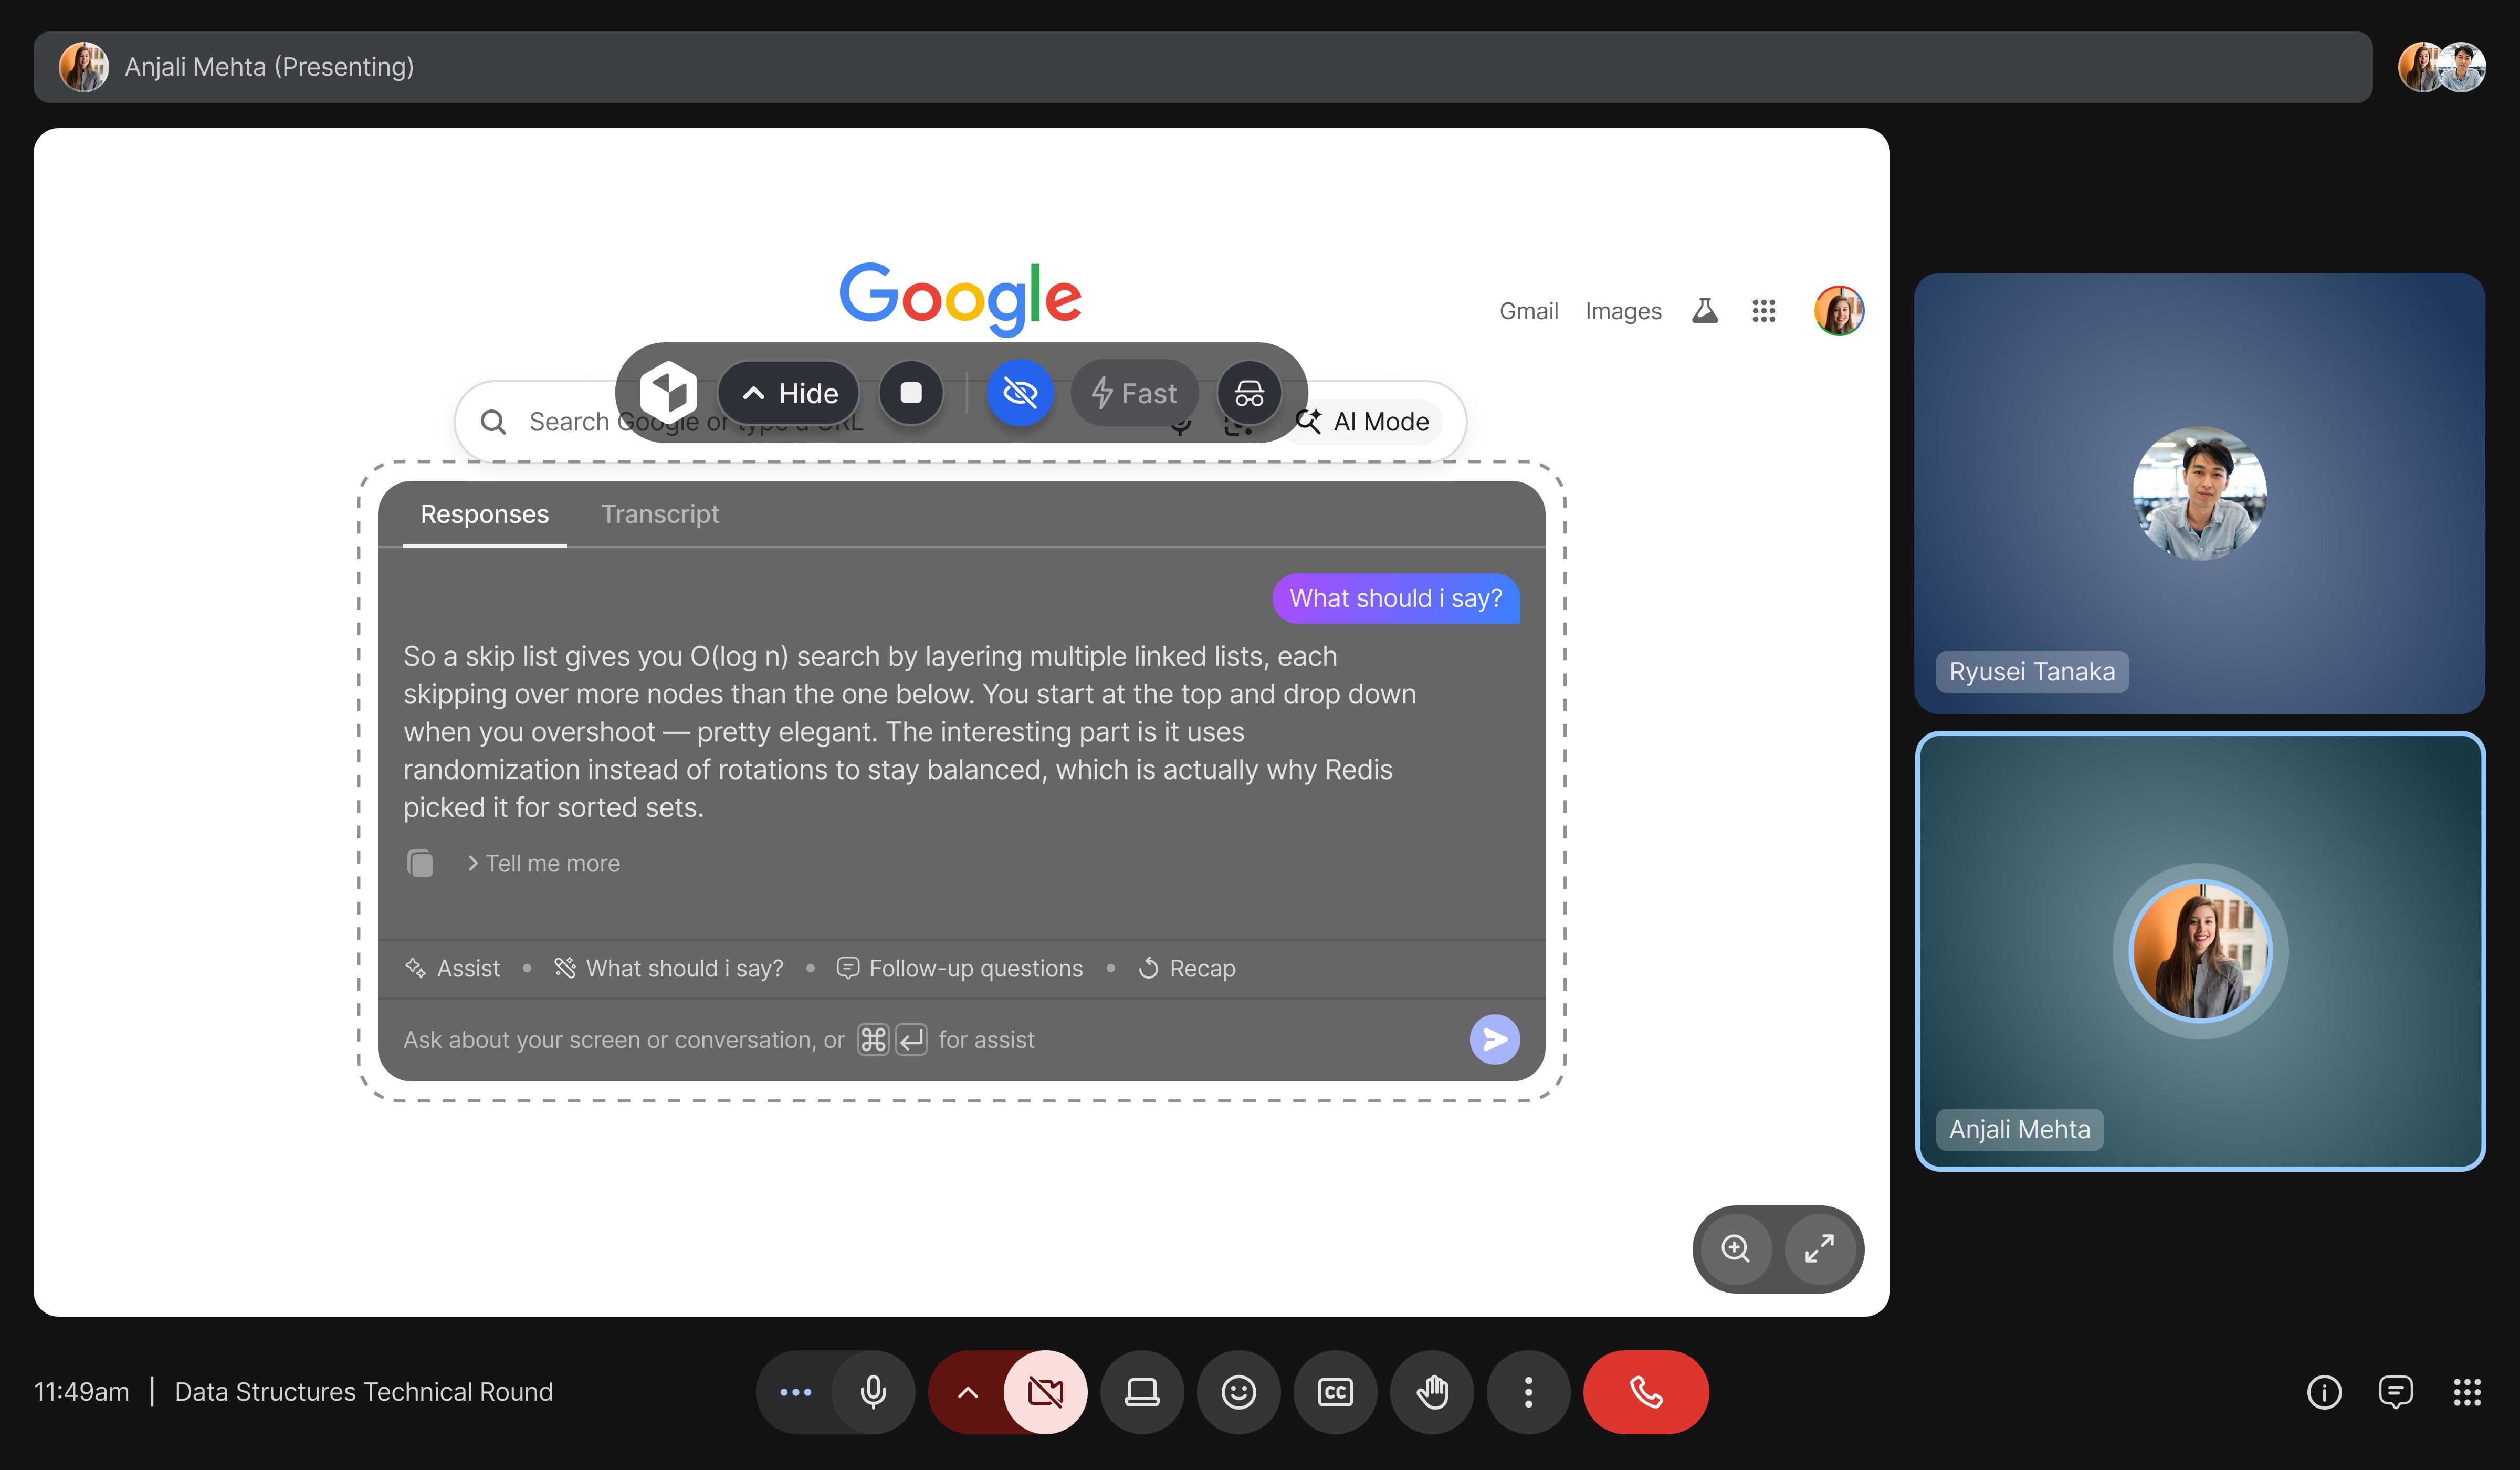Copy the response with the copy icon
This screenshot has height=1470, width=2520.
point(421,863)
